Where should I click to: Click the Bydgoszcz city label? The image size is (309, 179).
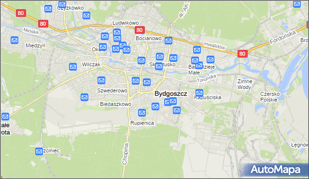click(x=170, y=93)
